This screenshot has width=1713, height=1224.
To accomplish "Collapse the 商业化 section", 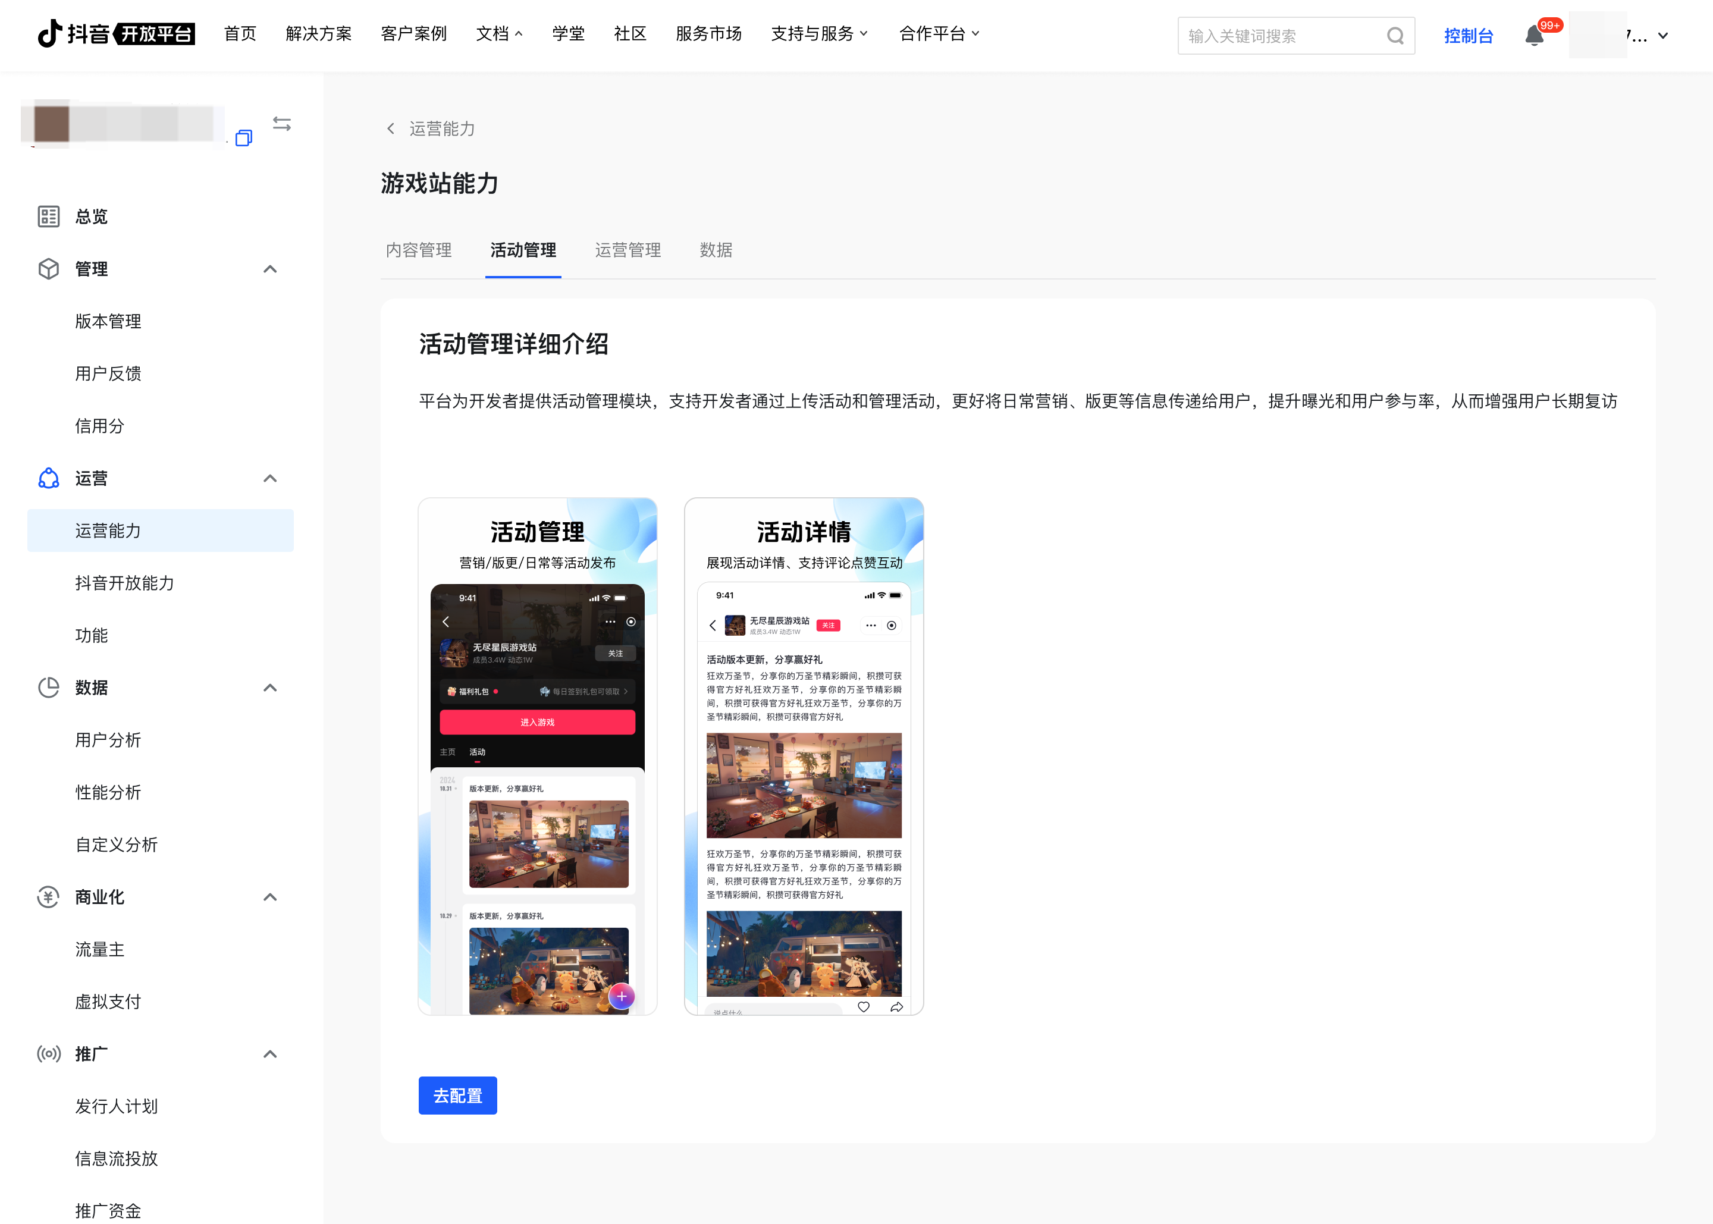I will point(270,897).
